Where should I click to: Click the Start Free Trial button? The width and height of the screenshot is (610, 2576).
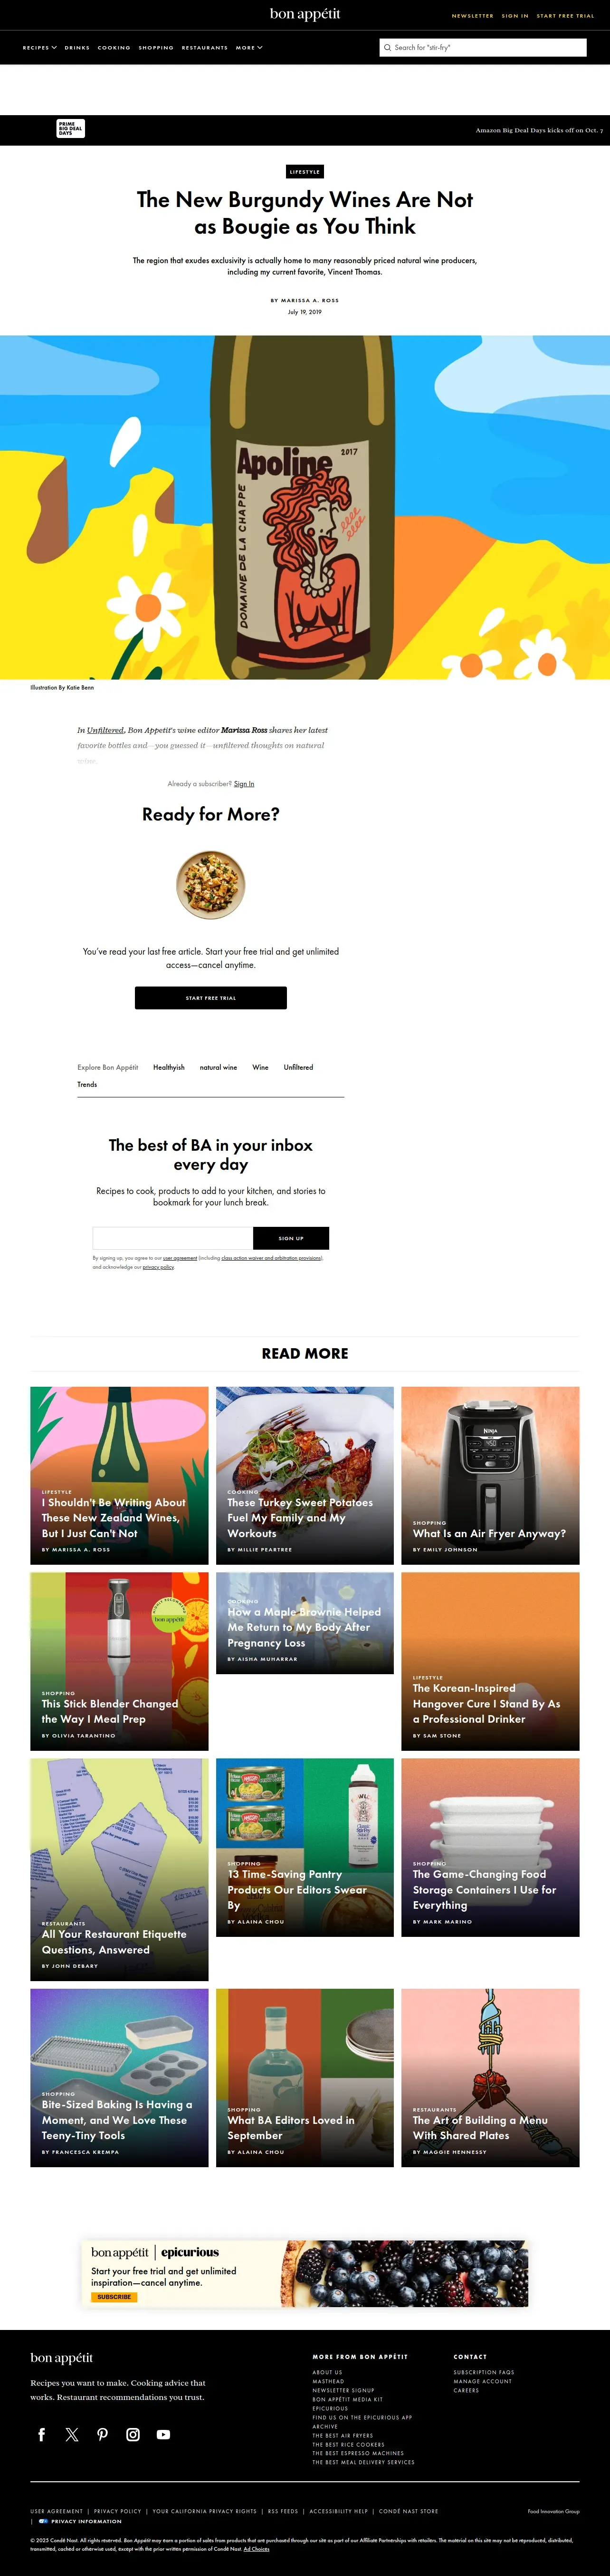pyautogui.click(x=210, y=998)
